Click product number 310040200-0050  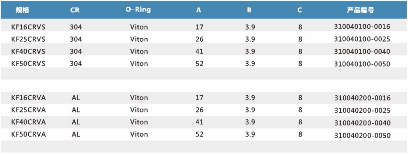click(362, 135)
